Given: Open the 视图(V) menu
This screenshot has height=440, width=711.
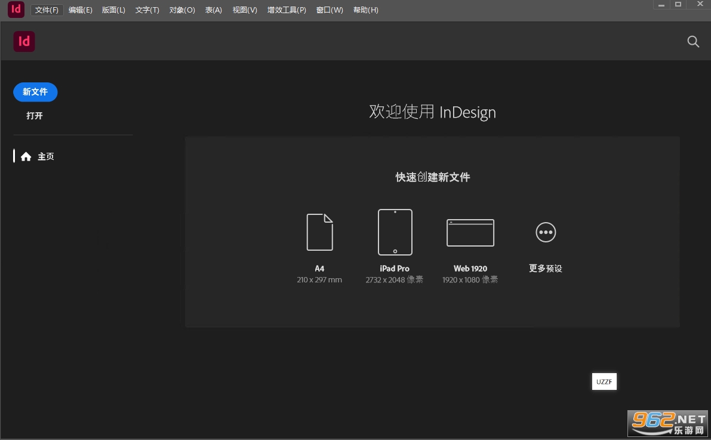Looking at the screenshot, I should [x=244, y=10].
